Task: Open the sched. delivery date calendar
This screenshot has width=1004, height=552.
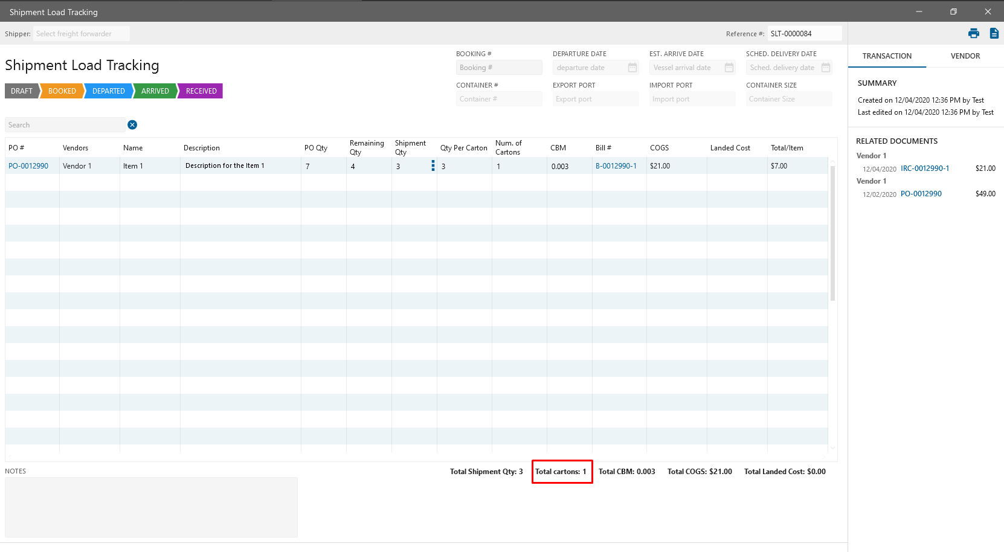Action: coord(825,68)
